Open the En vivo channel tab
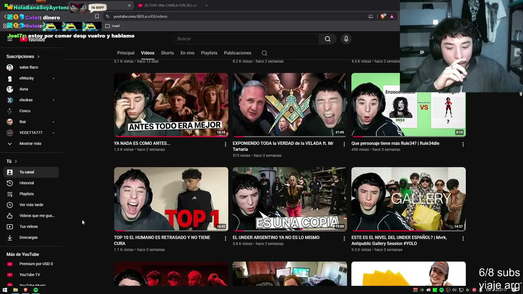 (x=188, y=53)
